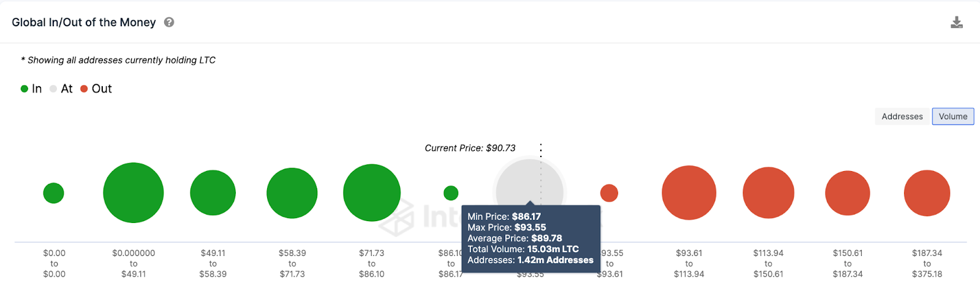Screen dimensions: 980x300
Task: Click the tiny green $86.10 to $86.17 bubble
Action: coord(451,193)
